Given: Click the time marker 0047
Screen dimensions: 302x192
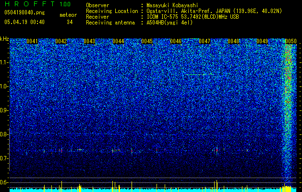Looking at the screenshot, I should [205, 41].
